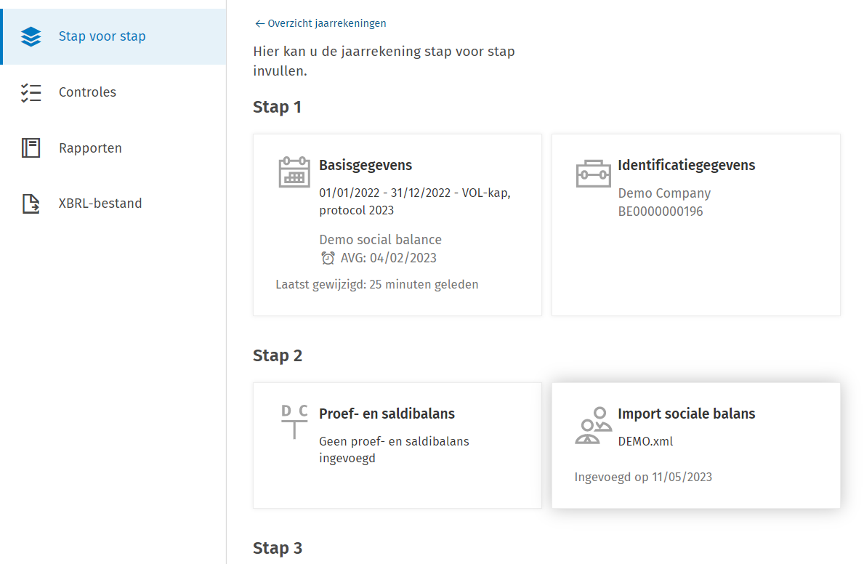This screenshot has height=564, width=864.
Task: Click the briefcase icon in Identificatiegegevens card
Action: coord(593,174)
